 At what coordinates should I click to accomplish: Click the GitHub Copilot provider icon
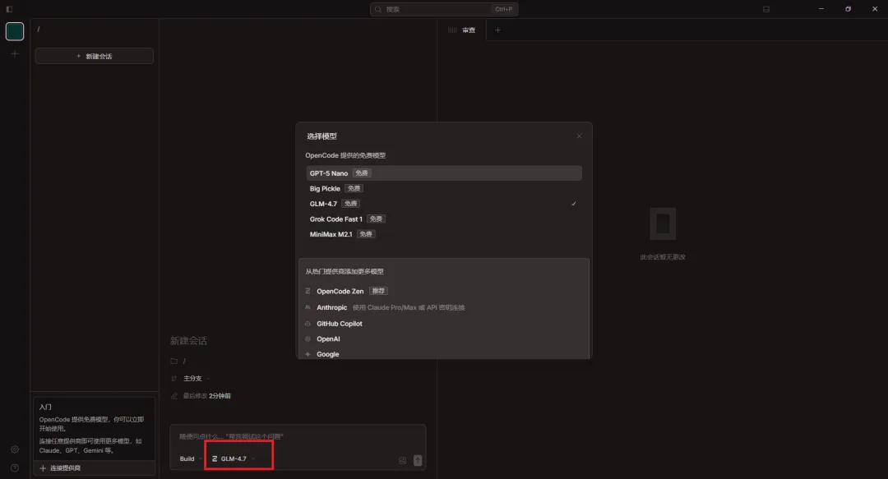(x=308, y=324)
